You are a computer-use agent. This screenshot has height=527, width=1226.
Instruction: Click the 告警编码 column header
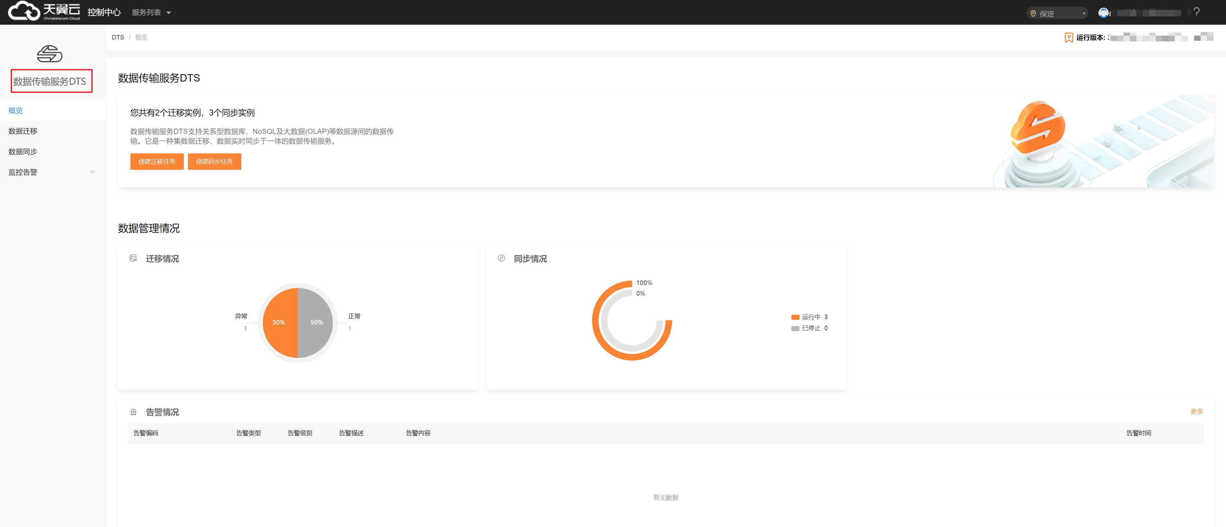pos(146,433)
